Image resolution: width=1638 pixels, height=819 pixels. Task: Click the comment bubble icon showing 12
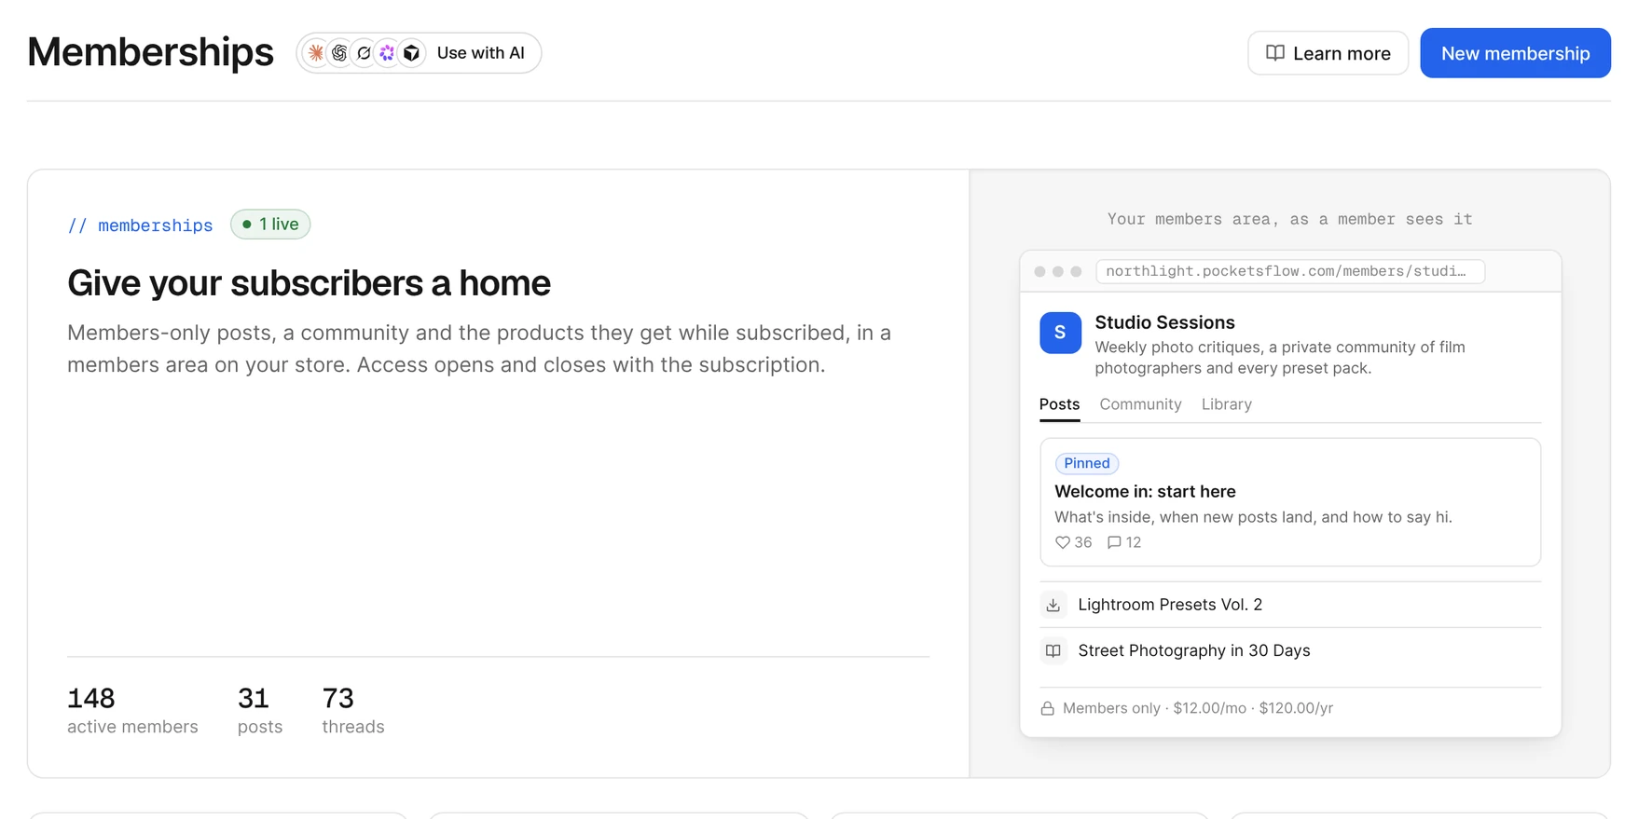tap(1114, 542)
